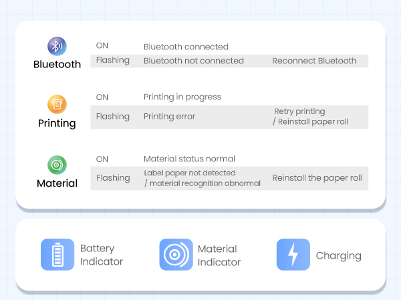Select the blue Battery Indicator icon
Image resolution: width=401 pixels, height=300 pixels.
click(57, 255)
